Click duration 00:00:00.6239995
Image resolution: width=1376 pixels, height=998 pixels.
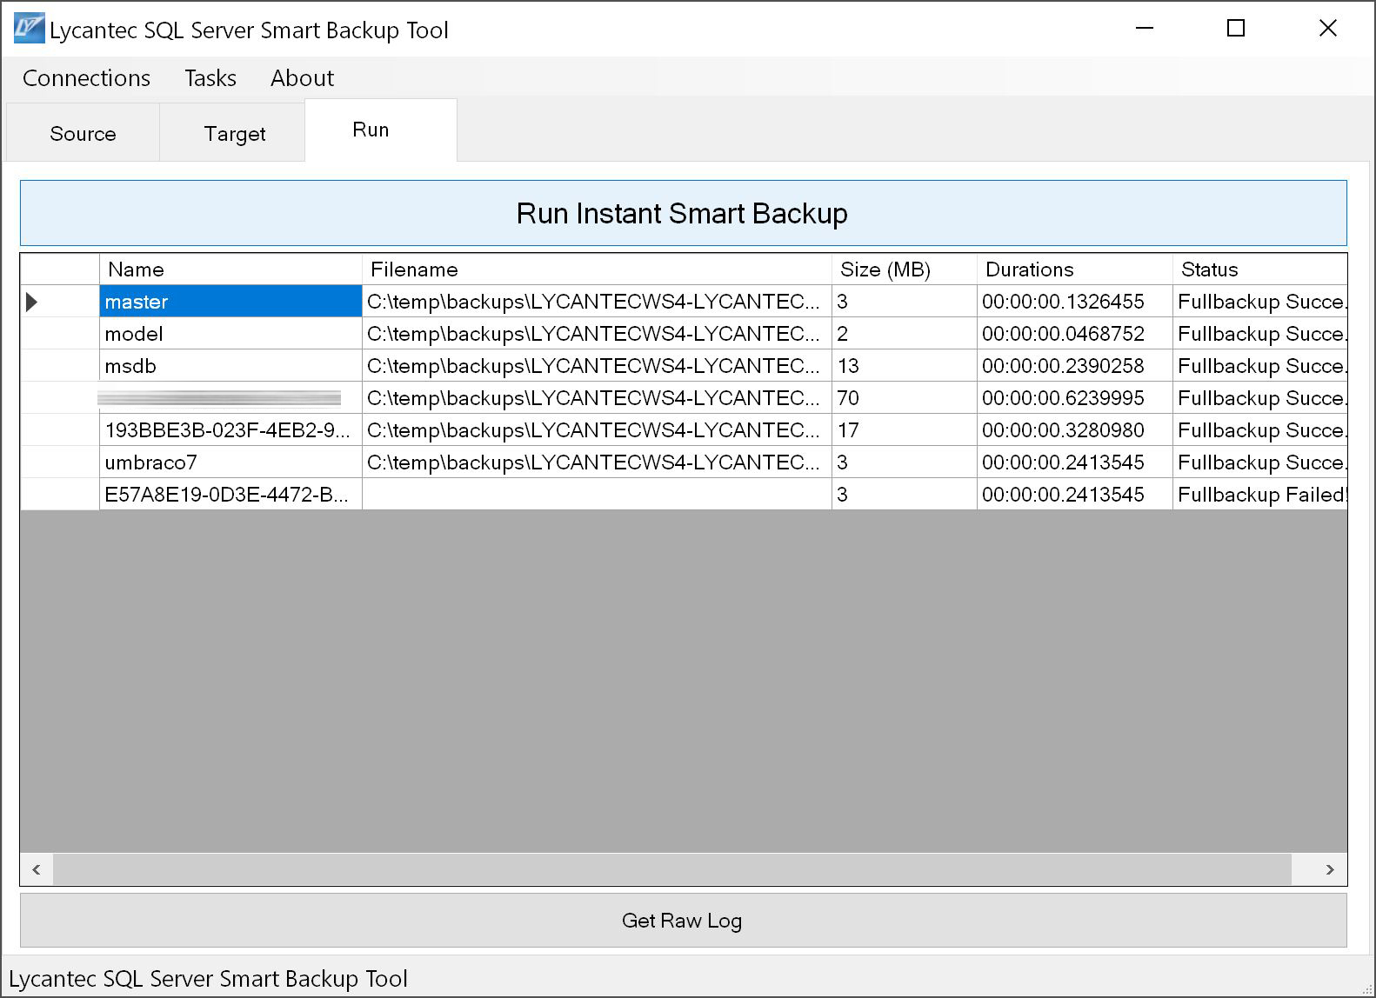click(x=1075, y=398)
